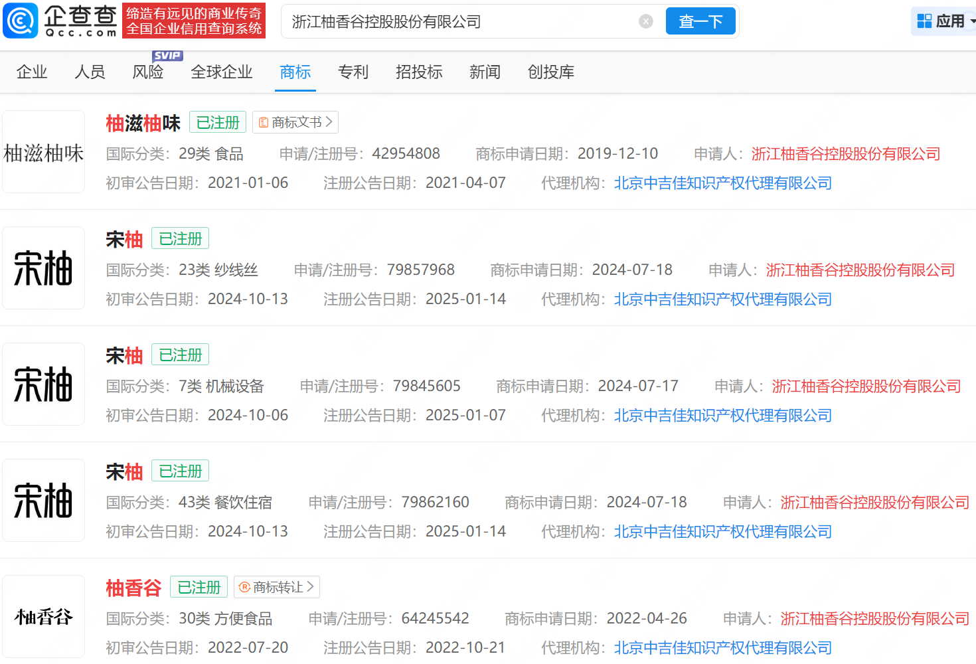This screenshot has width=976, height=664.
Task: Open applicant link in 7类 机械设备 row
Action: click(866, 386)
